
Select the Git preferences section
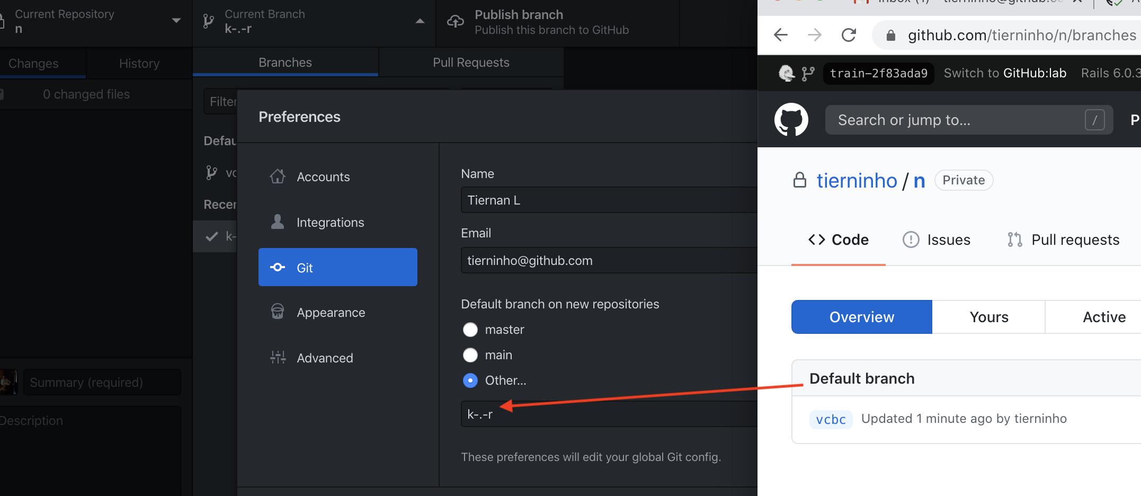337,267
